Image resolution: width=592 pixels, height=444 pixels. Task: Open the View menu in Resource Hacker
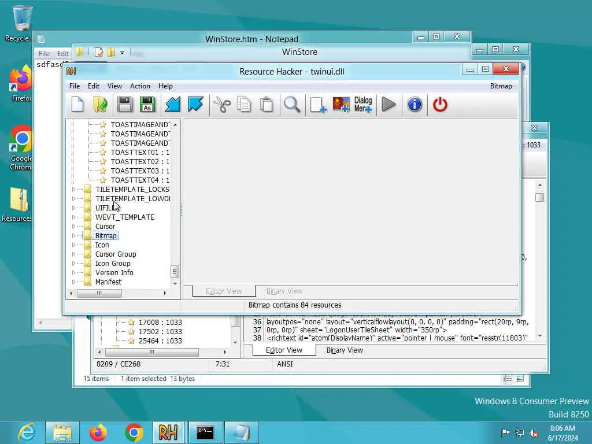point(114,86)
